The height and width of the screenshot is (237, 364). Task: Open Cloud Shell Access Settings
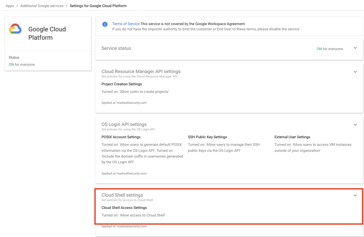(x=124, y=208)
